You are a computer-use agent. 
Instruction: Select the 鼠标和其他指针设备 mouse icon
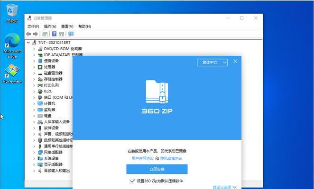click(40, 140)
